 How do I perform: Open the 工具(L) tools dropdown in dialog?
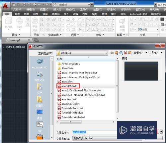click(x=161, y=53)
